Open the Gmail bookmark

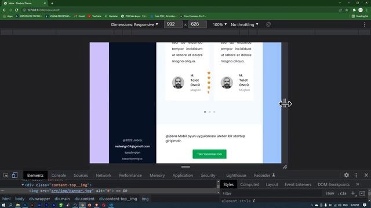(79, 16)
